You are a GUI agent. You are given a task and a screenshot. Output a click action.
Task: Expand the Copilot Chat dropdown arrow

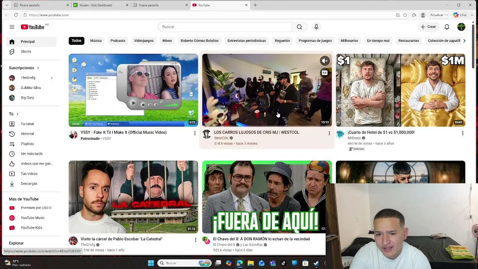click(472, 15)
